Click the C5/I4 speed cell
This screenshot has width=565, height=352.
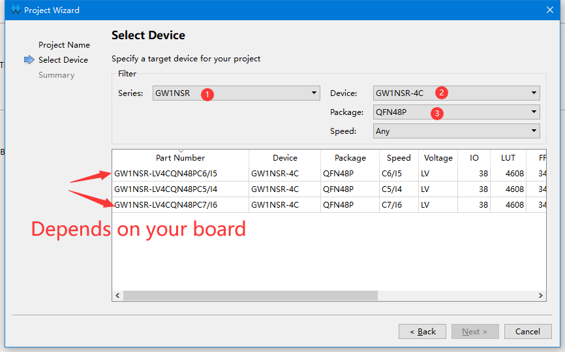tap(399, 189)
